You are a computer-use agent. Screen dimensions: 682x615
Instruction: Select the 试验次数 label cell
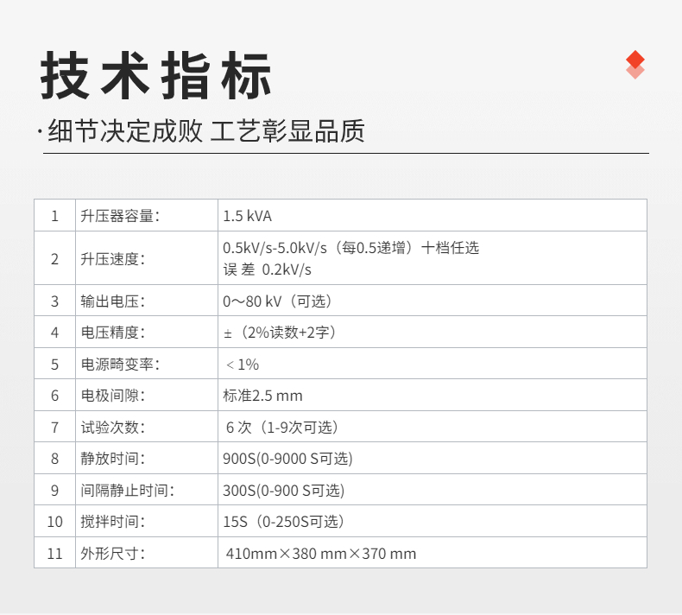click(x=113, y=428)
